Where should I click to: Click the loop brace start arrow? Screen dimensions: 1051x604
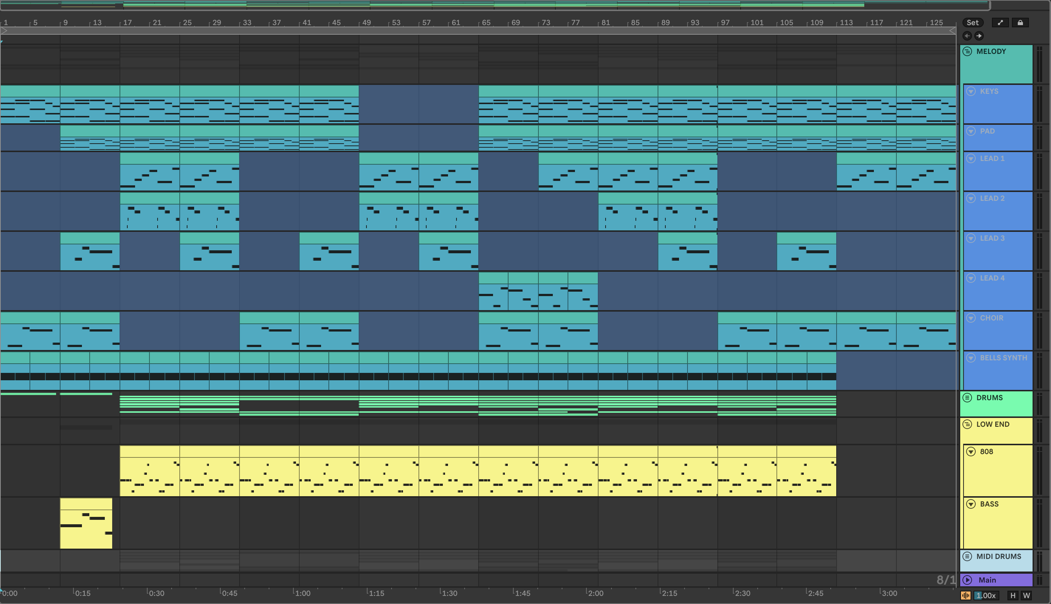pos(4,31)
